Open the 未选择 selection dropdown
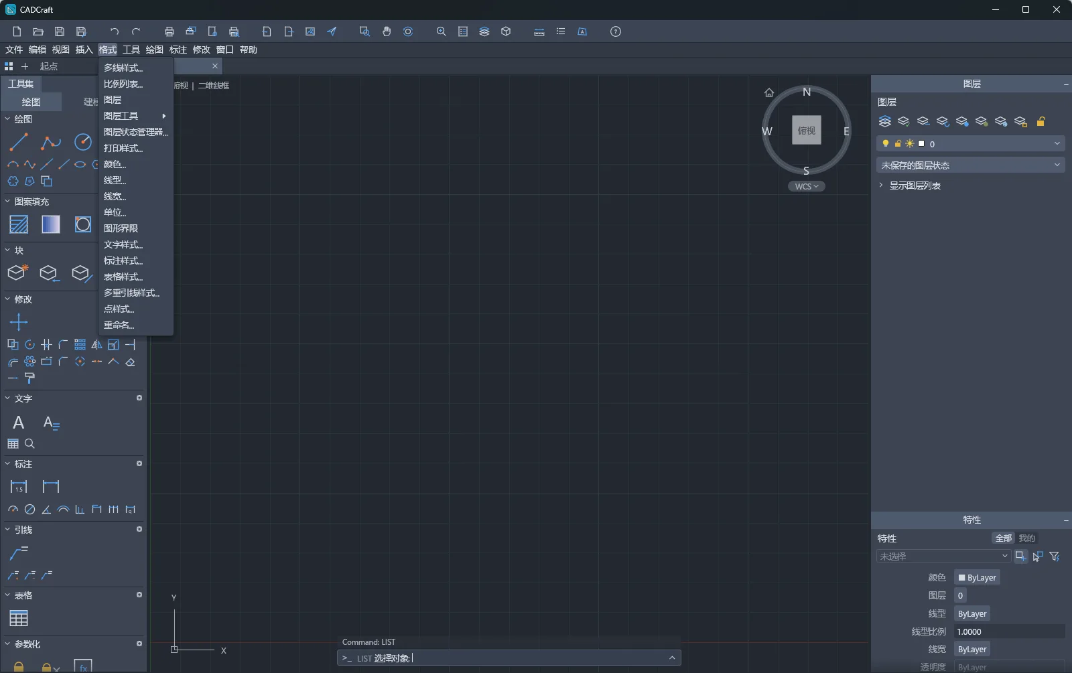 [x=943, y=556]
